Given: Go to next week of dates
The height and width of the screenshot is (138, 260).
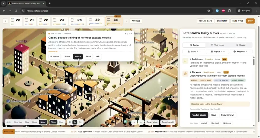Looking at the screenshot, I should (x=126, y=21).
